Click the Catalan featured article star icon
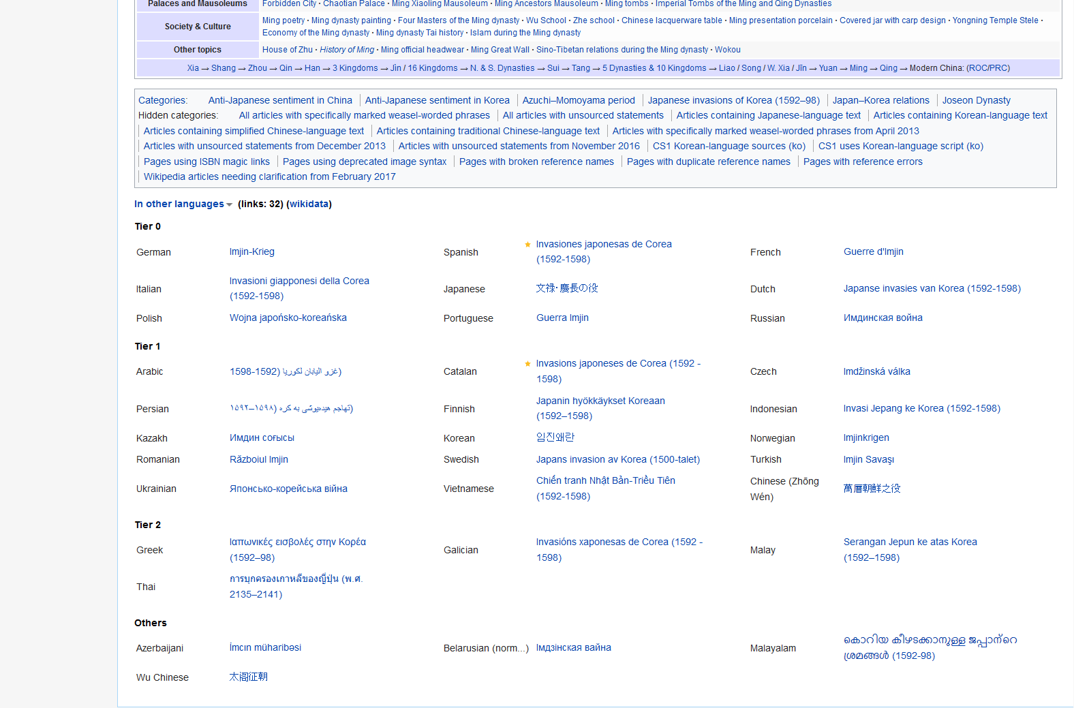Viewport: 1074px width, 708px height. pos(527,364)
